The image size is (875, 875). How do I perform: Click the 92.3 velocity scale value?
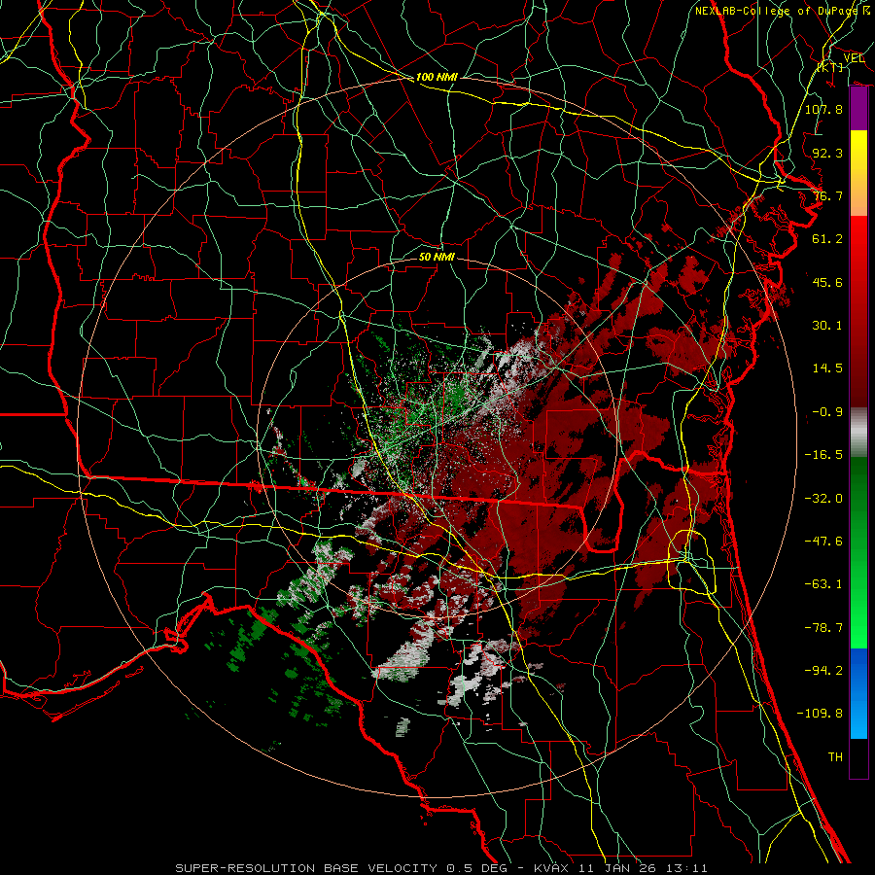point(827,153)
